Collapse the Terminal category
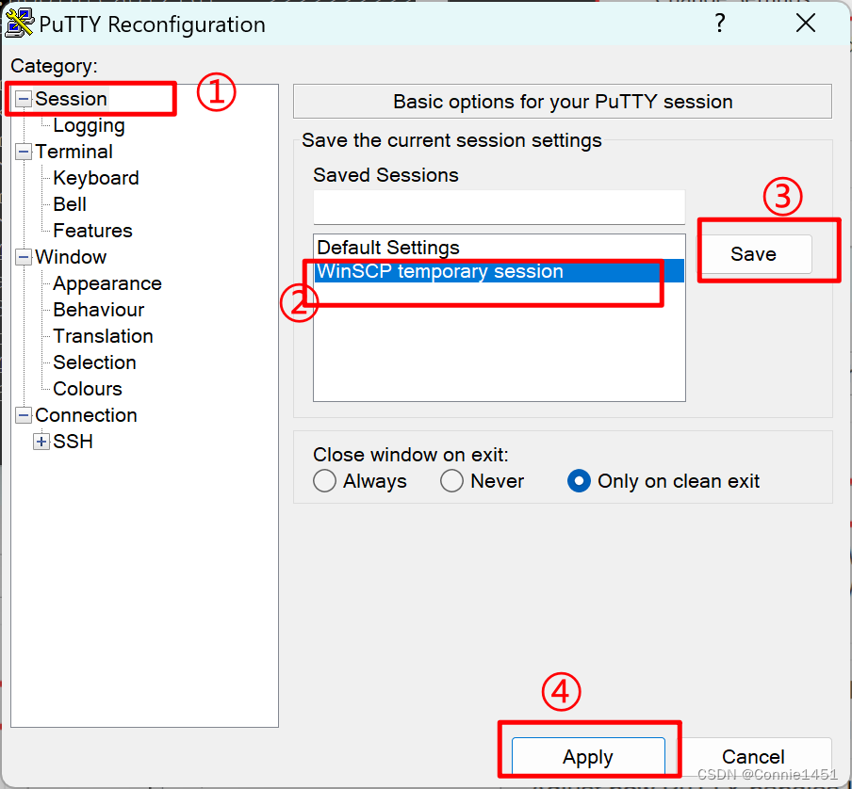 (22, 152)
